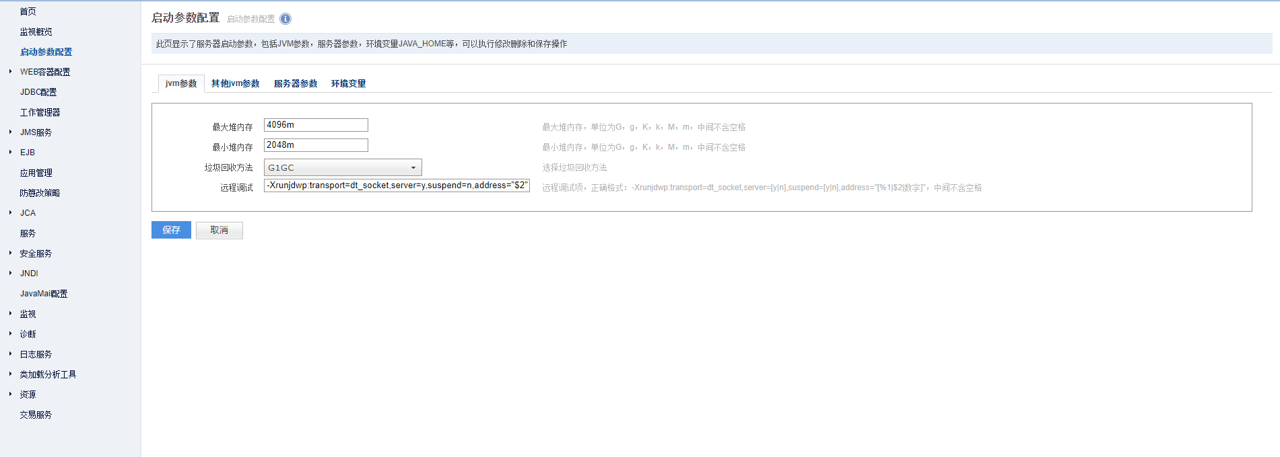
Task: Open the 垃圾回收方法 G1GC dropdown
Action: (343, 167)
